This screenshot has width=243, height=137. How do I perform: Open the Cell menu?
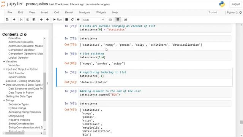coord(57,13)
